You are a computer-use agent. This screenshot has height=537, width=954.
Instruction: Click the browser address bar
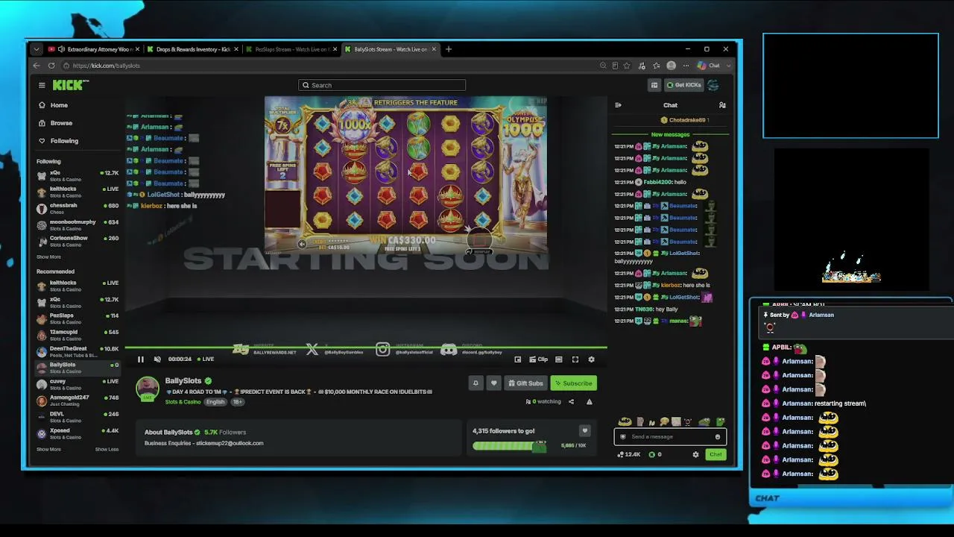click(x=328, y=66)
